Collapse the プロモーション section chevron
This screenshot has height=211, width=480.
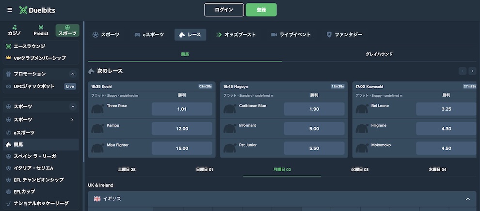coord(73,74)
